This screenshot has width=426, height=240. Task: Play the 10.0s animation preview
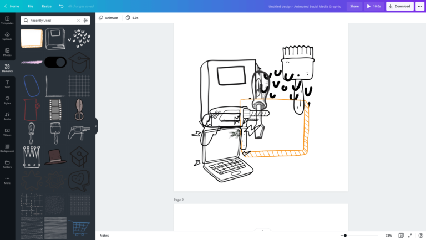click(x=374, y=6)
